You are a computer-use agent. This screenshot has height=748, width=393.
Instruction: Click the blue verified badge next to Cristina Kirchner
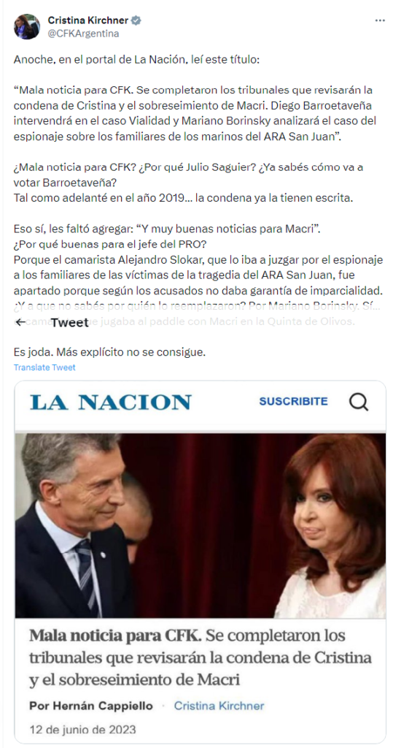[x=136, y=20]
